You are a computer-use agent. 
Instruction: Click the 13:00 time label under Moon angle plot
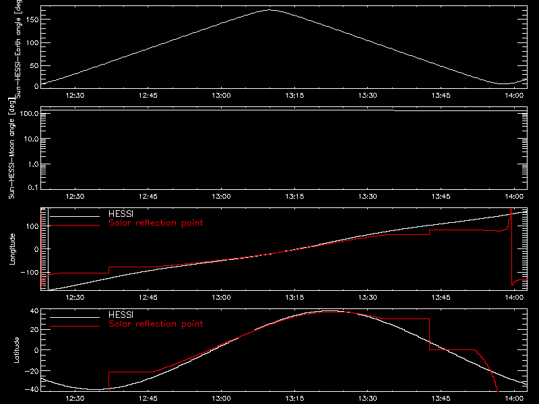point(222,197)
